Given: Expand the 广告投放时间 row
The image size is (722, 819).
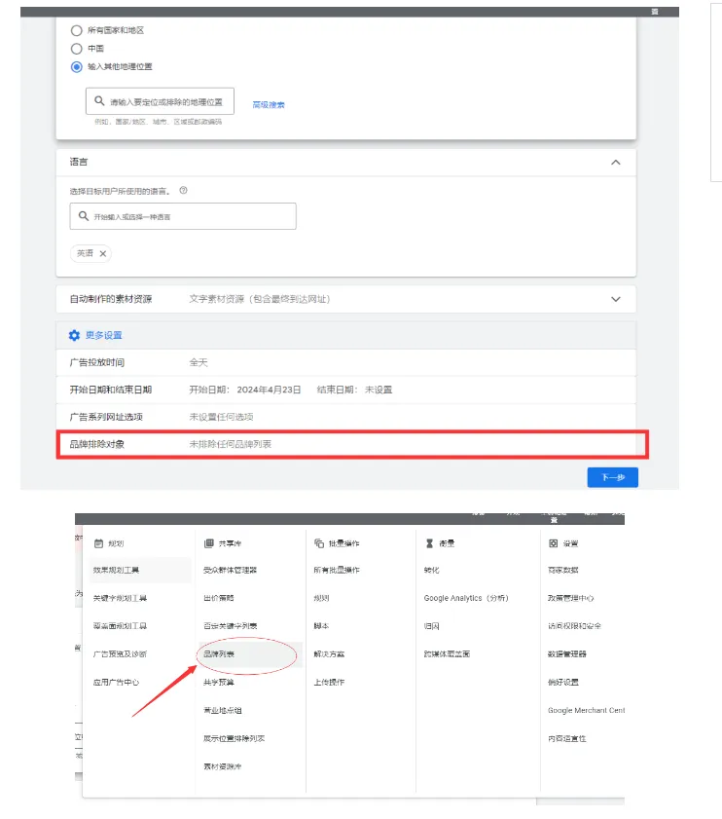Looking at the screenshot, I should point(346,362).
